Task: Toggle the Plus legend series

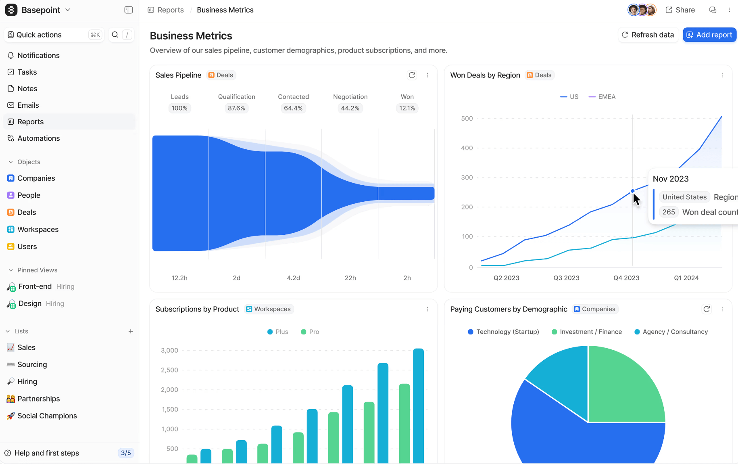Action: point(278,332)
